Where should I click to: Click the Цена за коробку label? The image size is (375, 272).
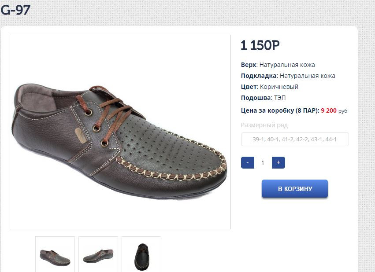pos(280,110)
